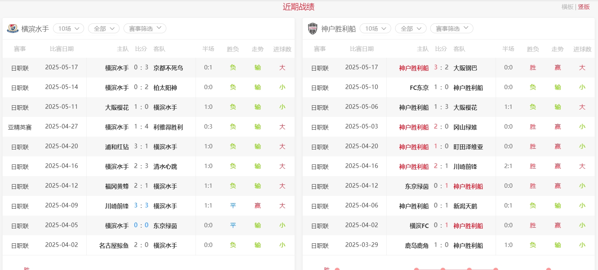
Task: Click the 进球数 column header in left table
Action: (x=282, y=49)
